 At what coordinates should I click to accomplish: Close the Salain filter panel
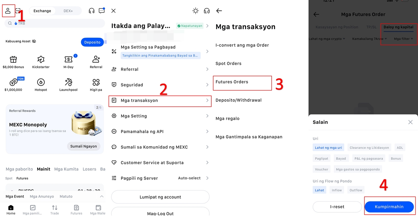click(x=410, y=122)
